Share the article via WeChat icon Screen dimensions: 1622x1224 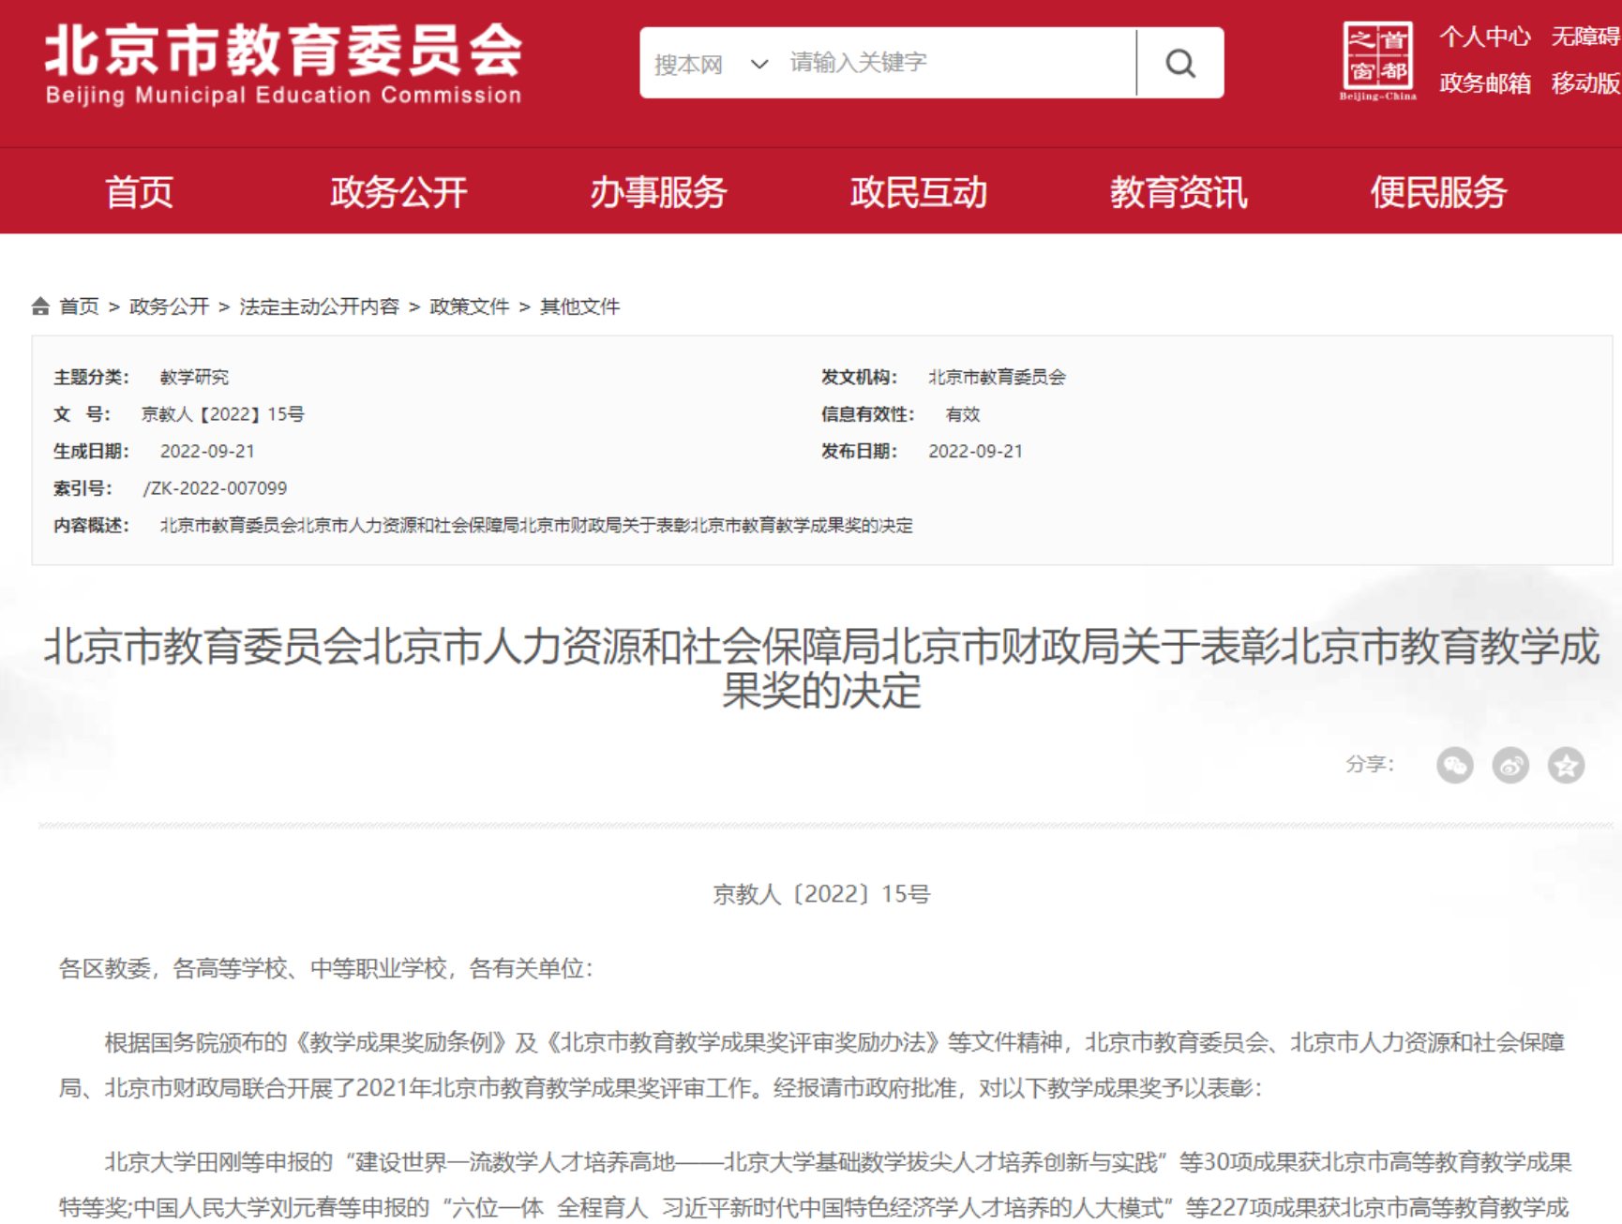tap(1454, 766)
